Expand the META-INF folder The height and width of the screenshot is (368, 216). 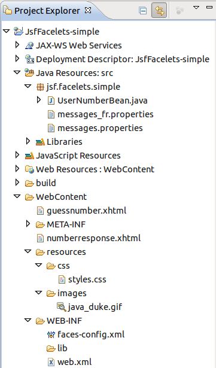tap(28, 224)
